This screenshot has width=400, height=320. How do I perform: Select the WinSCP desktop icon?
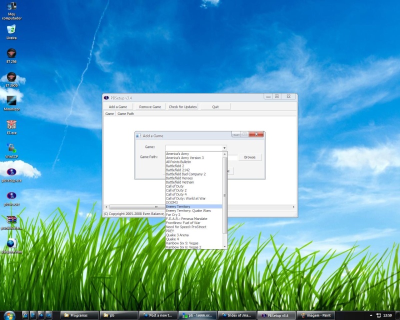11,151
